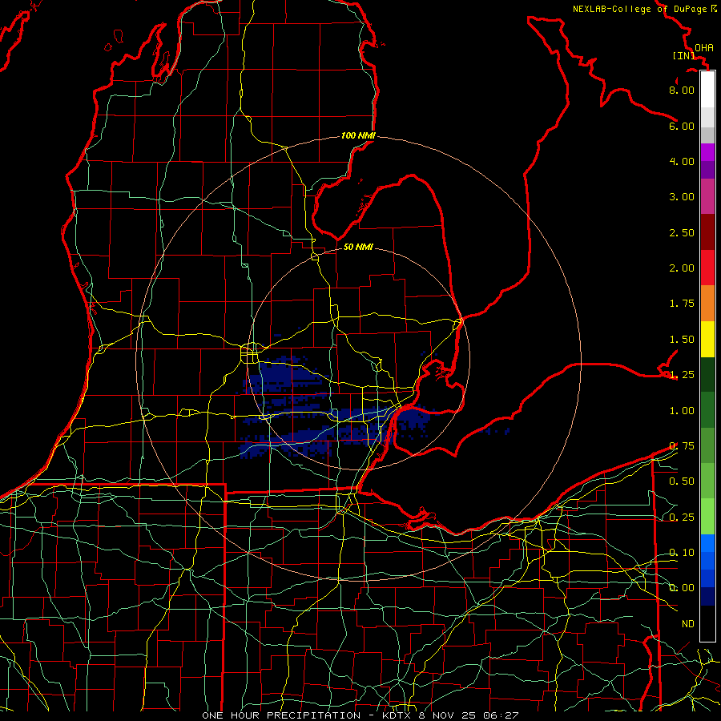Pick the dark red legend swatch
Screen dimensions: 721x721
[707, 232]
